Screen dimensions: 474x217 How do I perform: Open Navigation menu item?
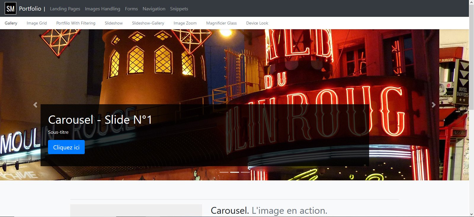tap(154, 9)
